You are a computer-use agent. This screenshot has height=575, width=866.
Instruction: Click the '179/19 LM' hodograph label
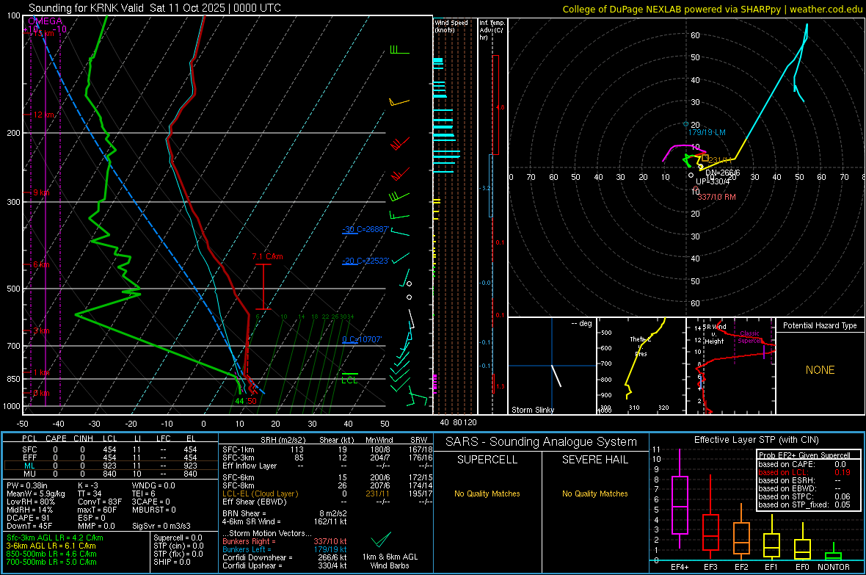pyautogui.click(x=707, y=133)
